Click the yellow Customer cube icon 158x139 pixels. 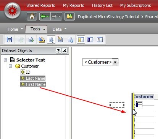18,66
